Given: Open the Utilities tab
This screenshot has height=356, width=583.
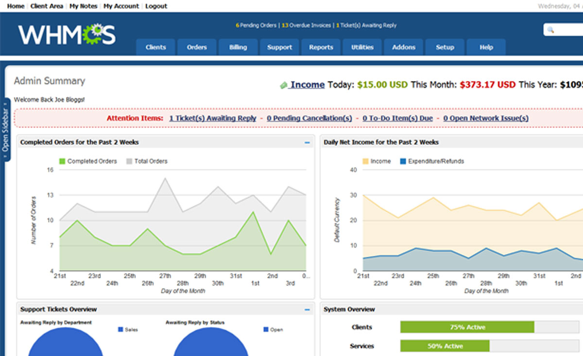Looking at the screenshot, I should (x=362, y=47).
